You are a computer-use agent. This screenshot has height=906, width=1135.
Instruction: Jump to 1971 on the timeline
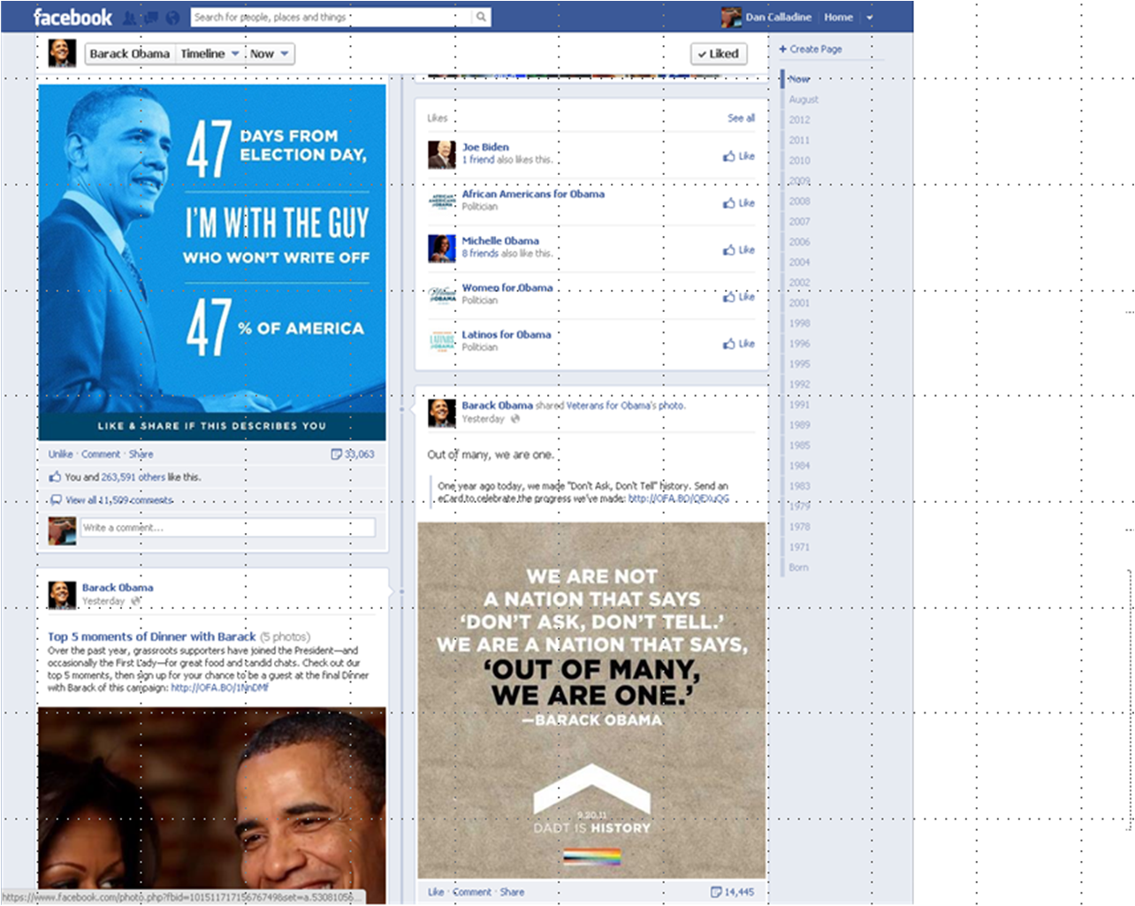tap(799, 547)
